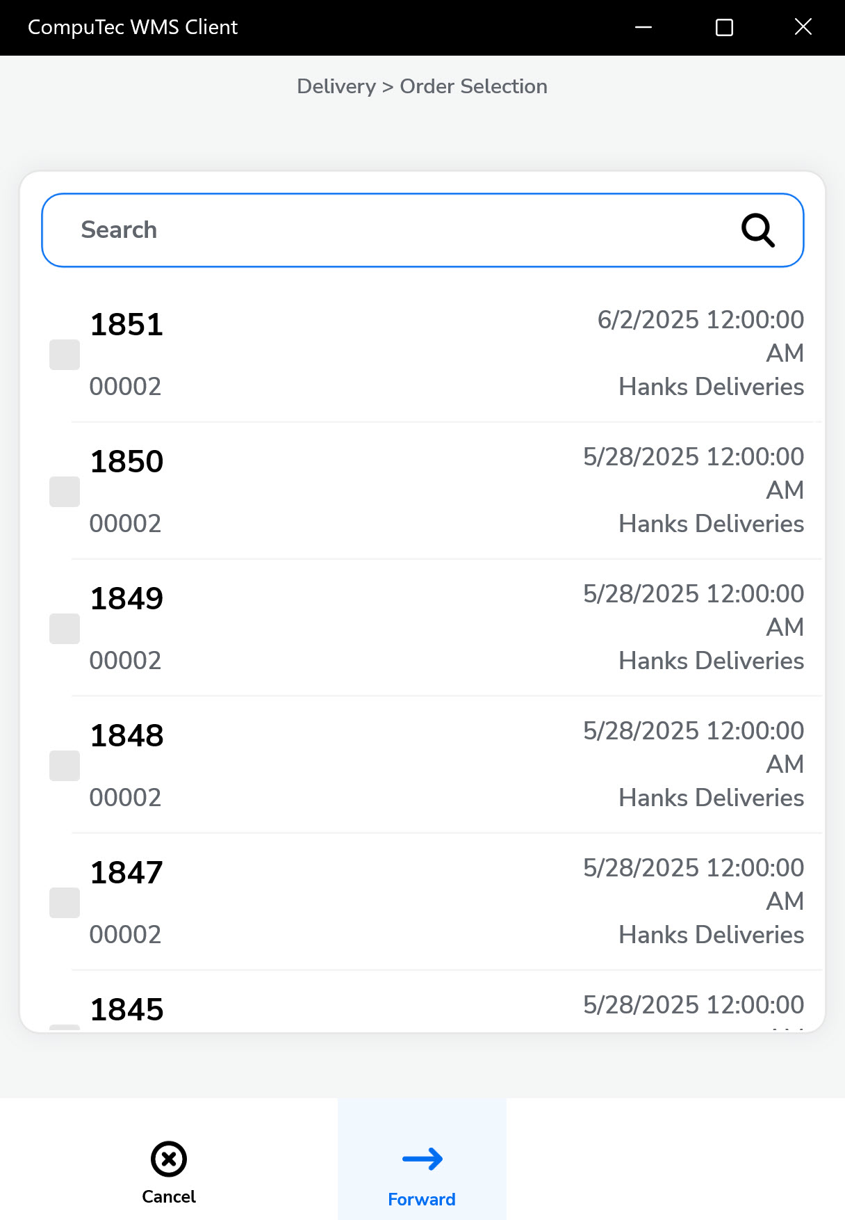Viewport: 845px width, 1220px height.
Task: Click the Forward arrow icon
Action: [422, 1159]
